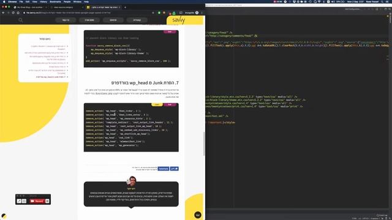This screenshot has height=220, width=392.
Task: Click the pause icon in recorder widget
Action: point(47,201)
